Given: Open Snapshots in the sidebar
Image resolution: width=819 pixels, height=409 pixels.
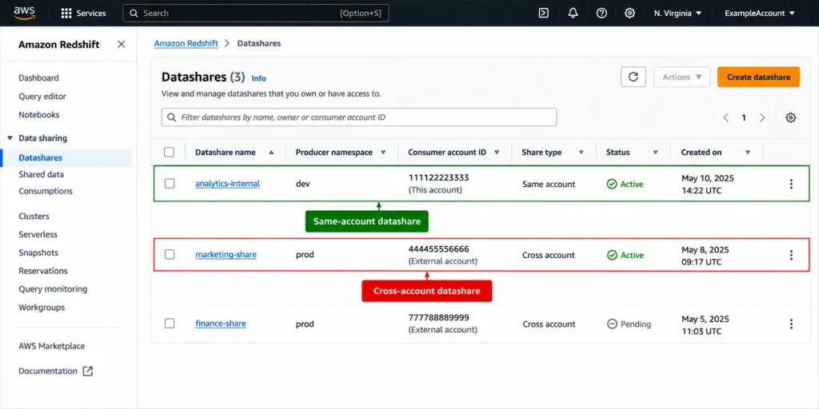Looking at the screenshot, I should 38,252.
